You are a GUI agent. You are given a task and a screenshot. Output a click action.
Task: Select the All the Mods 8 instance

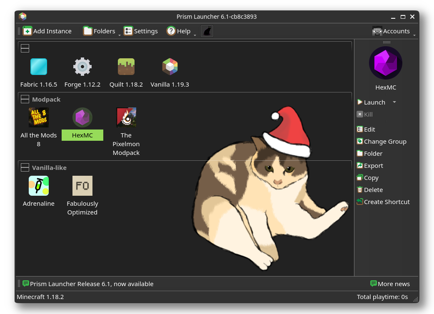tap(39, 118)
